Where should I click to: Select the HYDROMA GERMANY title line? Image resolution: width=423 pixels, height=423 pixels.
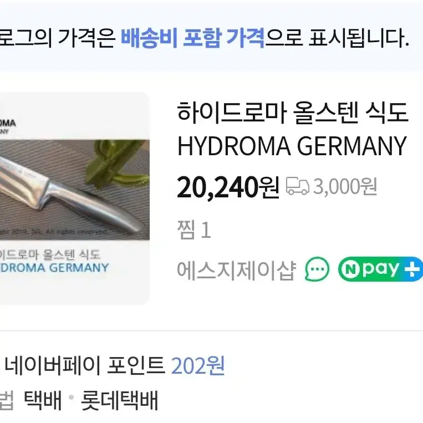pos(292,146)
